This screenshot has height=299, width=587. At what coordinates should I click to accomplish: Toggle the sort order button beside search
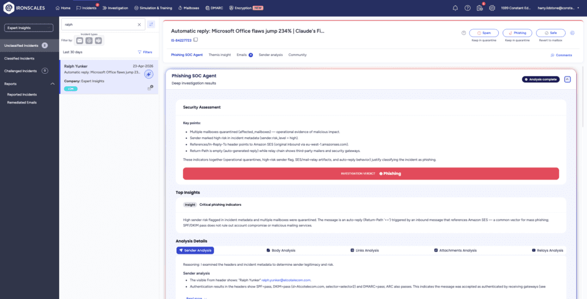point(151,24)
